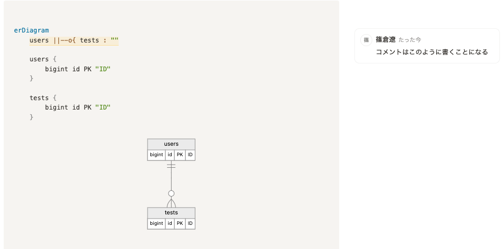
Task: Click the ID cell in the users entity
Action: tap(190, 155)
